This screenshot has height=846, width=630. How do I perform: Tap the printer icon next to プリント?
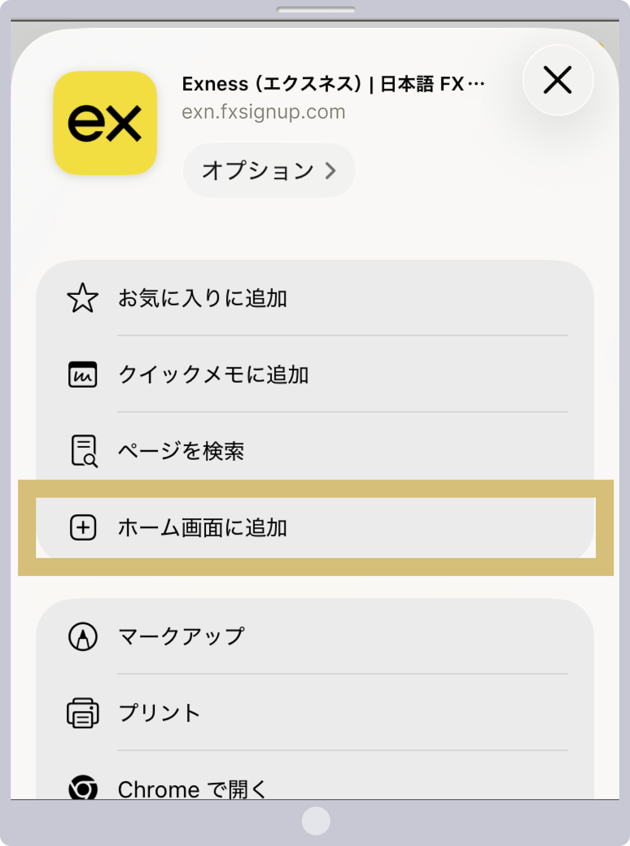(x=83, y=712)
